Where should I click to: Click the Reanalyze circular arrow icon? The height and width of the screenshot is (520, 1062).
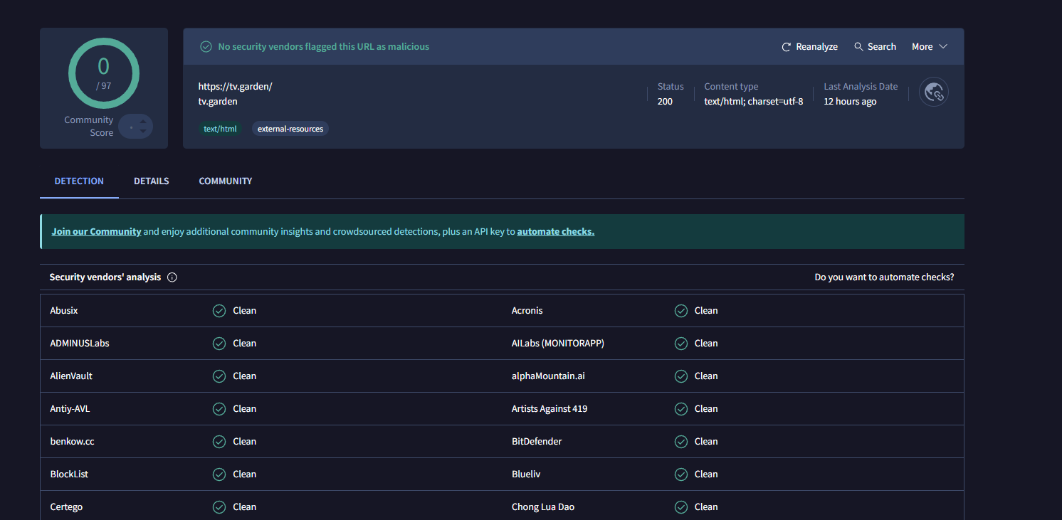[x=787, y=47]
